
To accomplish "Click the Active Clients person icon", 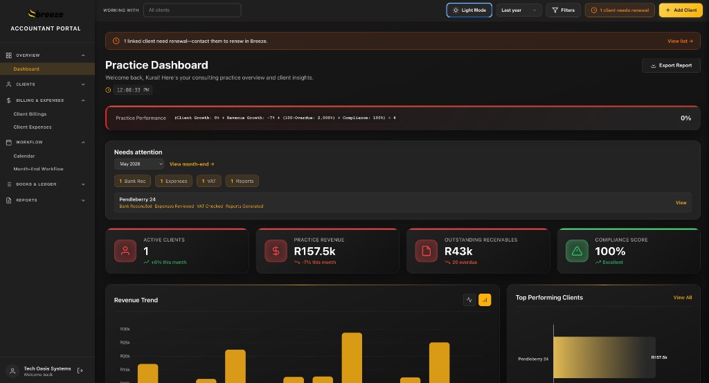I will [x=125, y=251].
